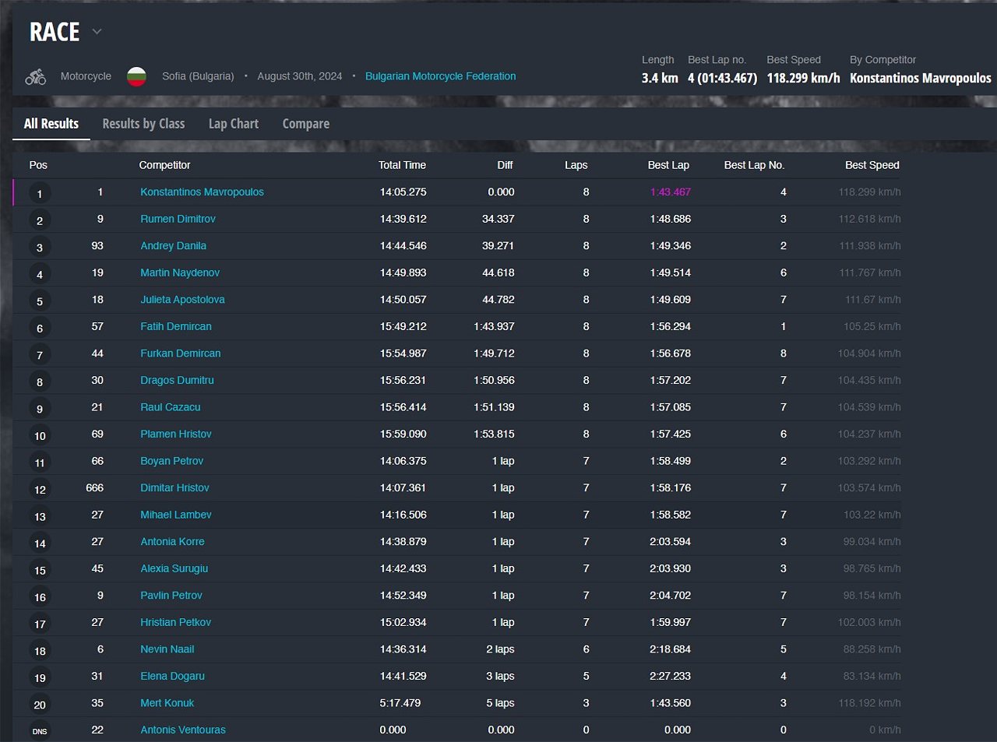The height and width of the screenshot is (742, 997).
Task: Select the All Results tab
Action: (51, 124)
